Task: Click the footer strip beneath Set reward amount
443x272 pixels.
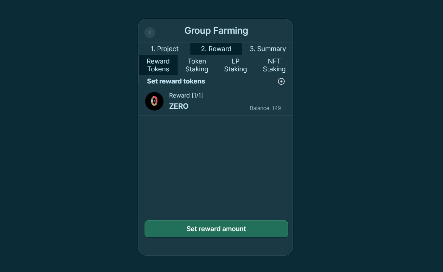Action: click(x=216, y=246)
